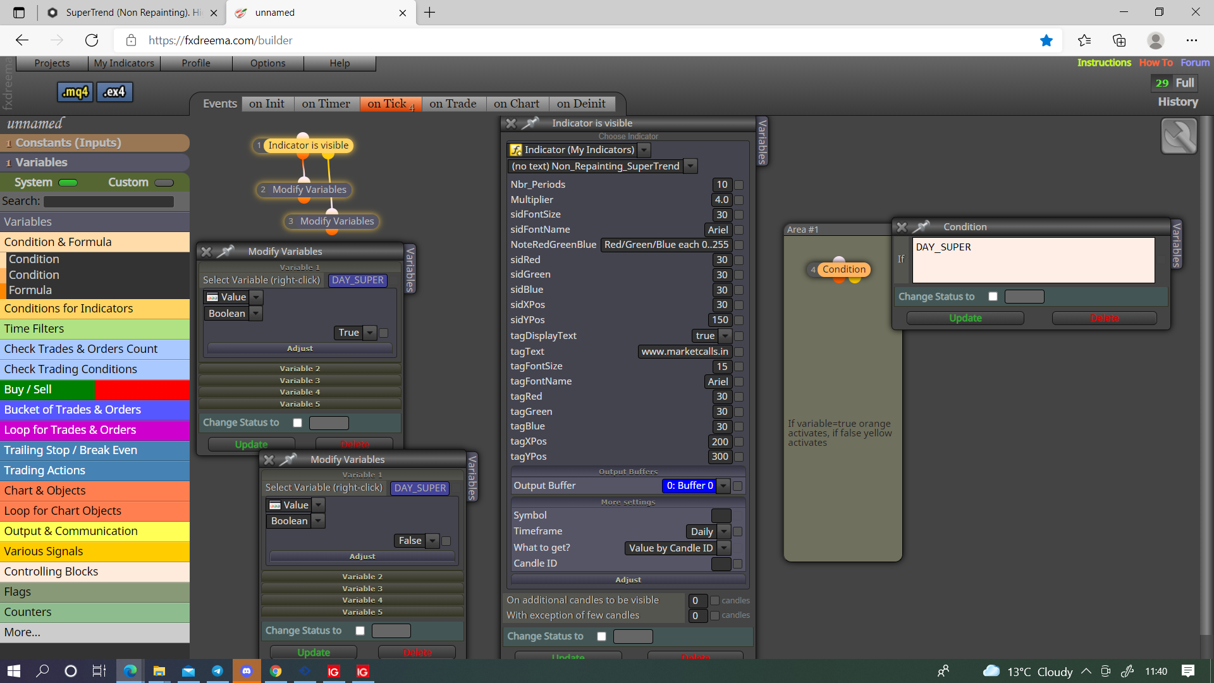Close the Indicator is visible panel
This screenshot has width=1214, height=683.
[511, 123]
